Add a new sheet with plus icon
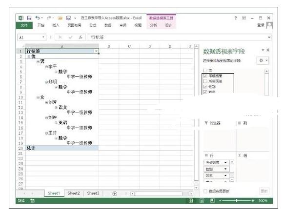This screenshot has height=209, width=284. [x=115, y=193]
